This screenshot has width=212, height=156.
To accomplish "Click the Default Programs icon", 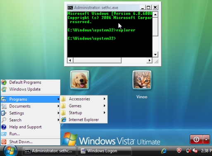I will (x=4, y=82).
